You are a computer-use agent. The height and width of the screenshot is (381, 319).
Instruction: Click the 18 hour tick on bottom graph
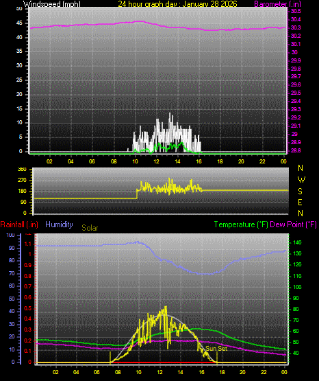point(222,372)
